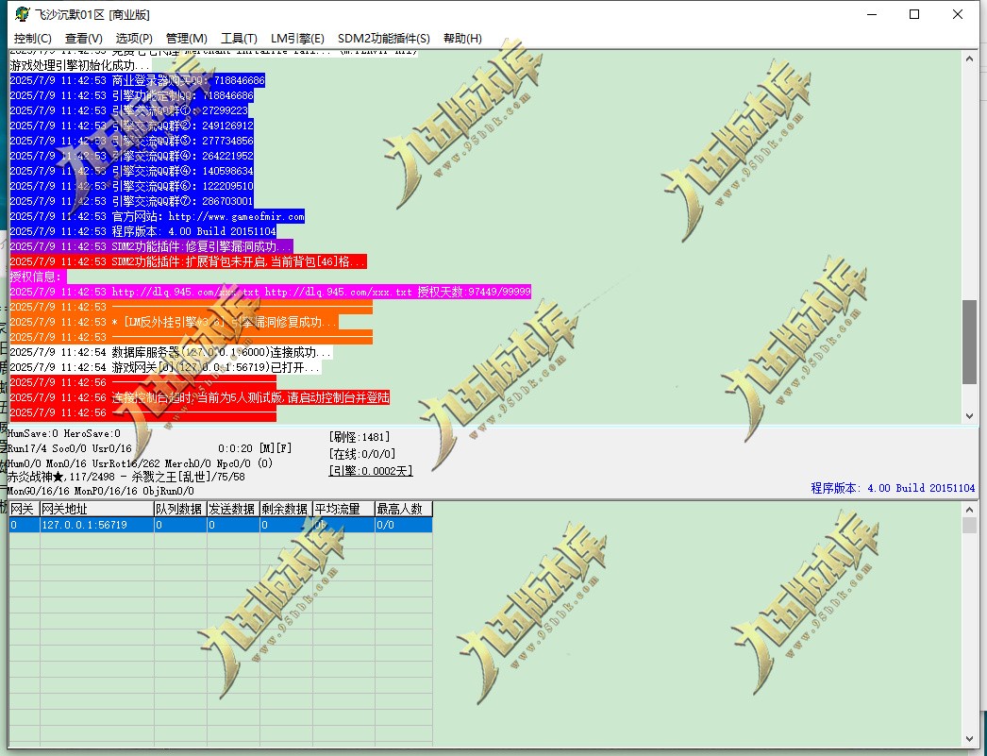Open the 控制(C) menu
The image size is (987, 756).
[x=33, y=39]
